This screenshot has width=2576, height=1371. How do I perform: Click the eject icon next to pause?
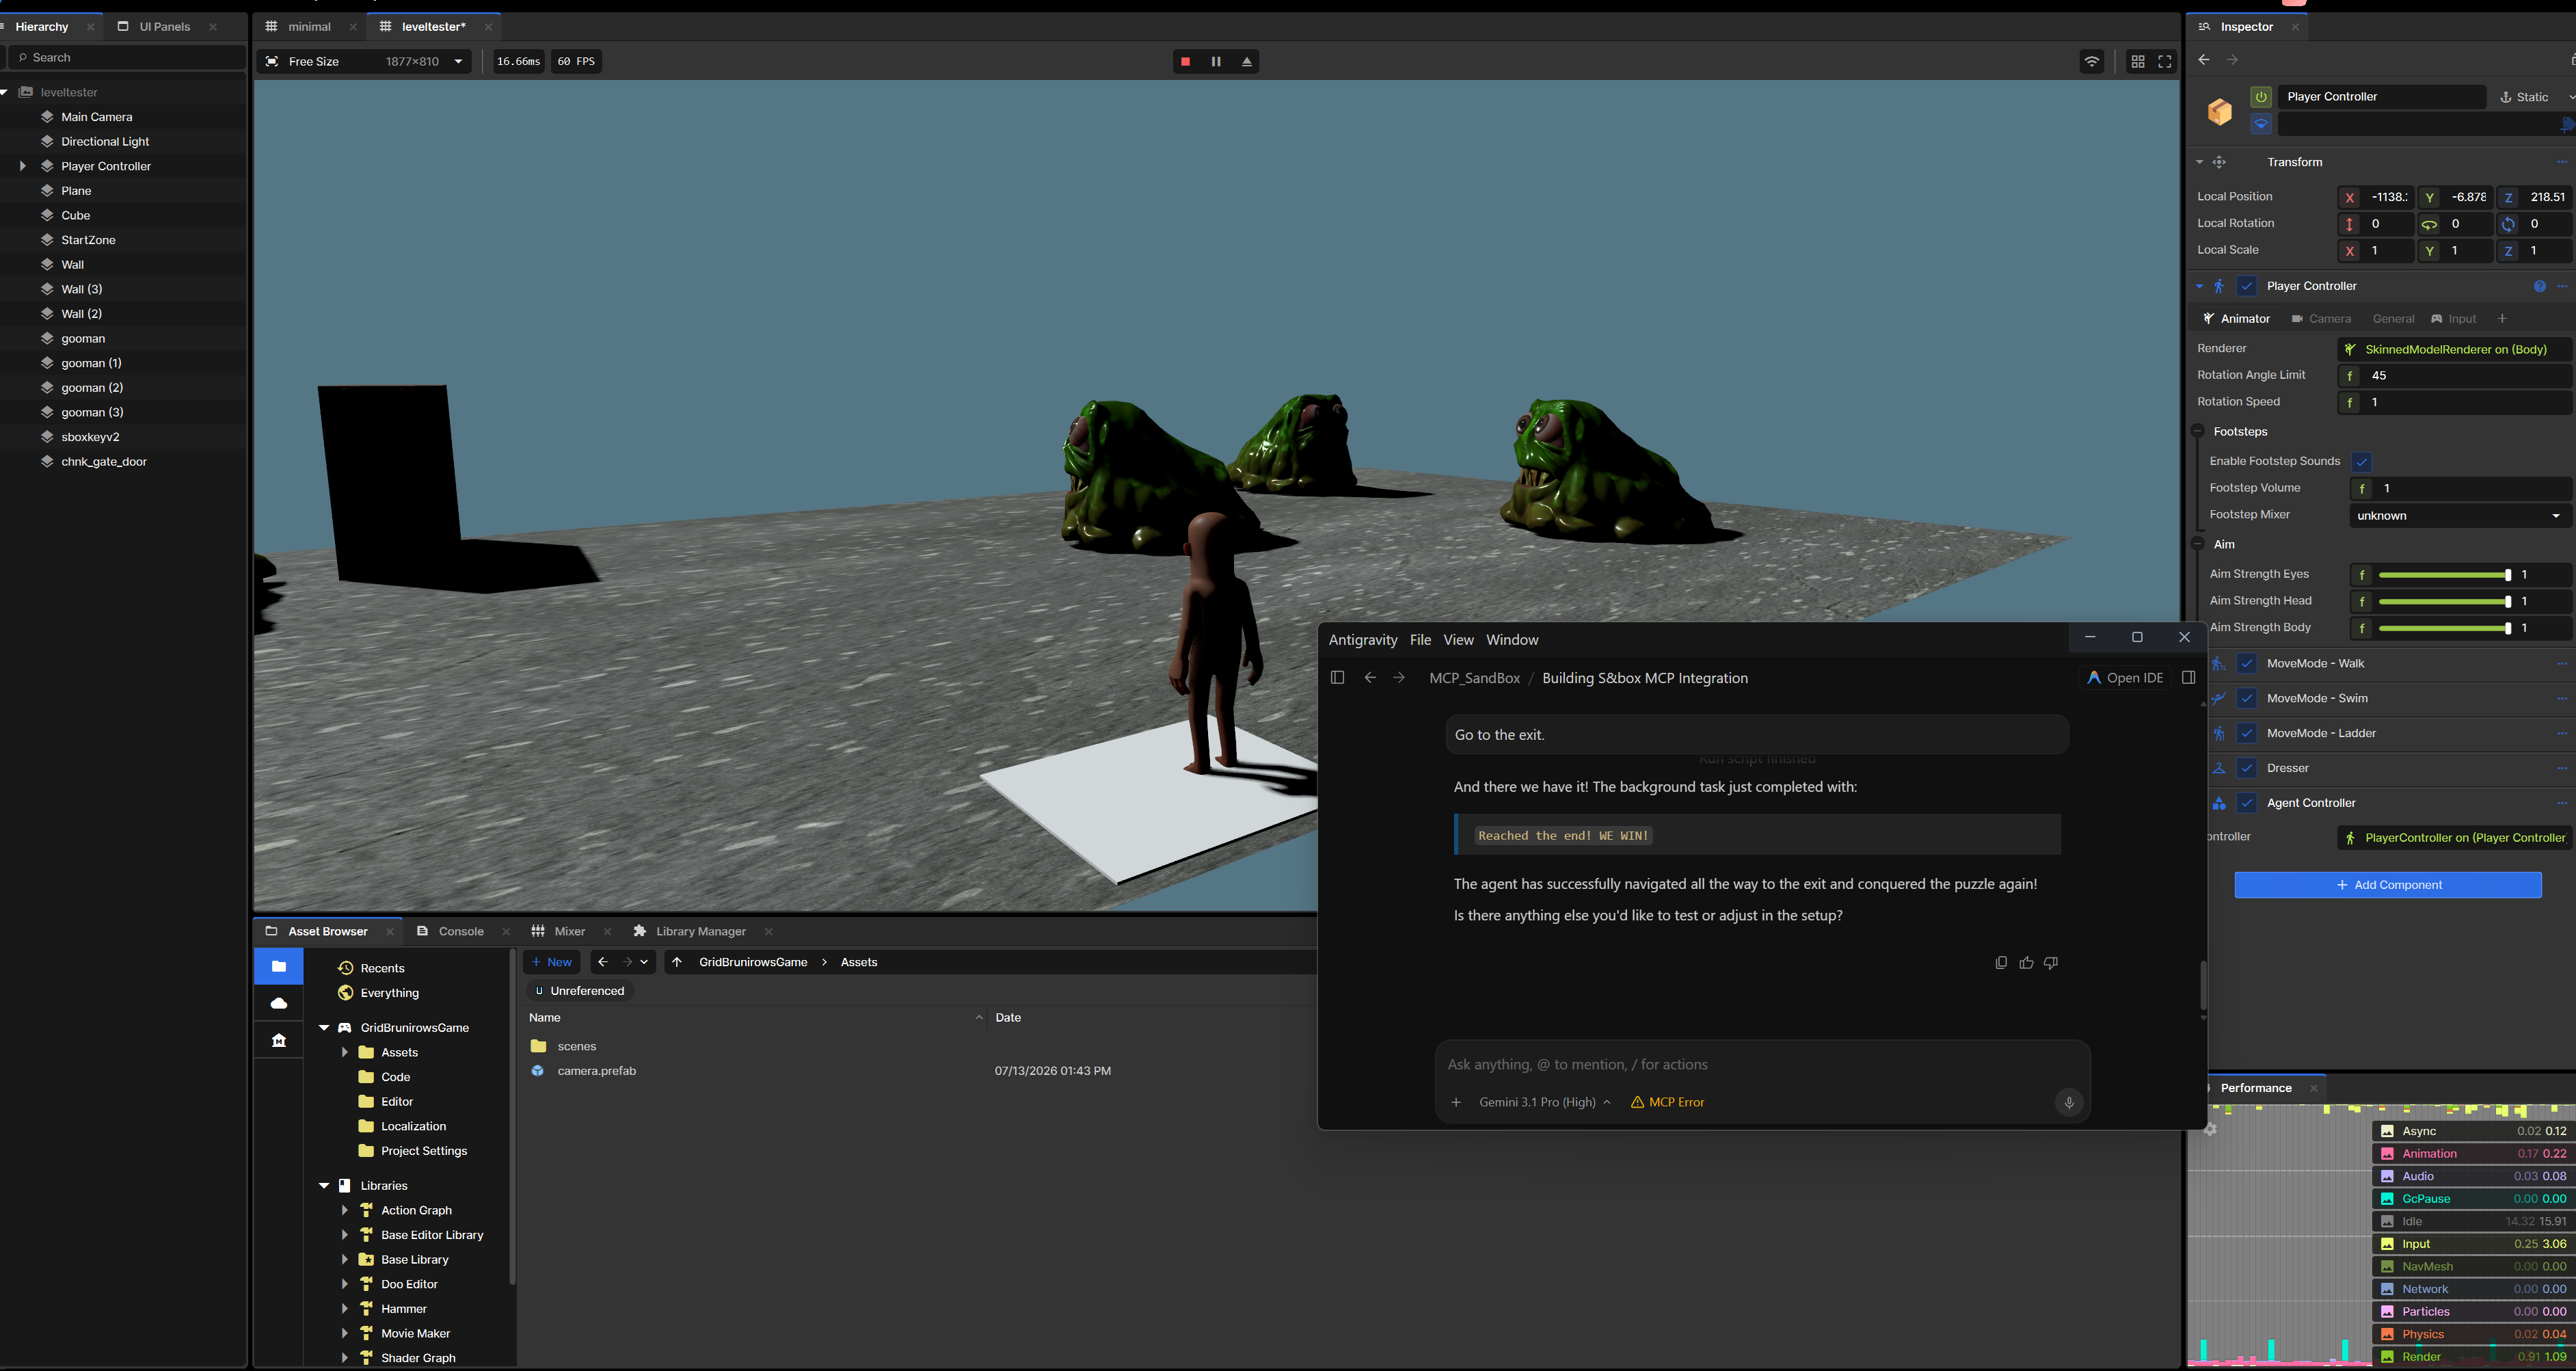[x=1247, y=62]
